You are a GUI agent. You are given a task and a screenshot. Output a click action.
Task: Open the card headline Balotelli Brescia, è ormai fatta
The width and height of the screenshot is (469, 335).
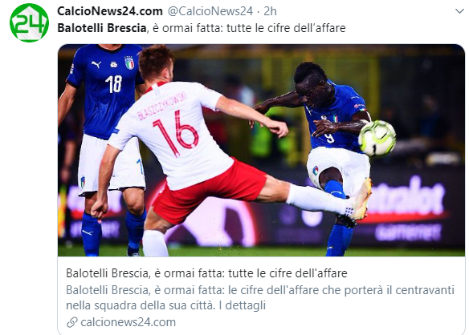(206, 273)
